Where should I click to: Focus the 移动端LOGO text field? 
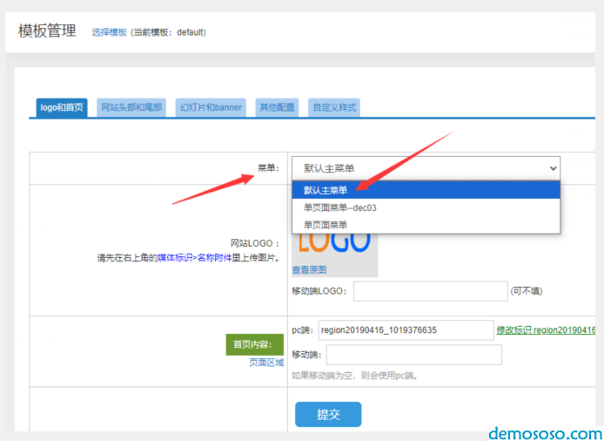pyautogui.click(x=430, y=291)
